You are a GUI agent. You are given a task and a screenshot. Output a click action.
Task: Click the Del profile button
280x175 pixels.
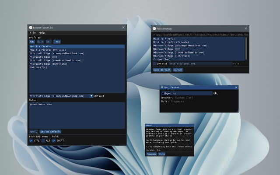(49, 42)
